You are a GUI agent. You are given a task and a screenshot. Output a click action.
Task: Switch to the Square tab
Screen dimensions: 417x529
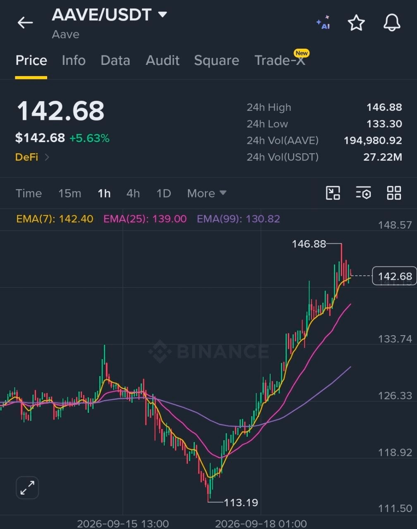(216, 60)
